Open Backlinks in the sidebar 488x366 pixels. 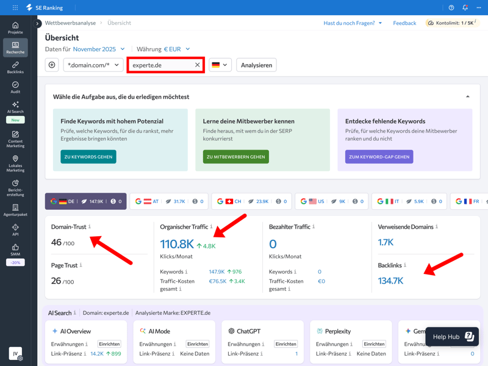click(x=15, y=67)
